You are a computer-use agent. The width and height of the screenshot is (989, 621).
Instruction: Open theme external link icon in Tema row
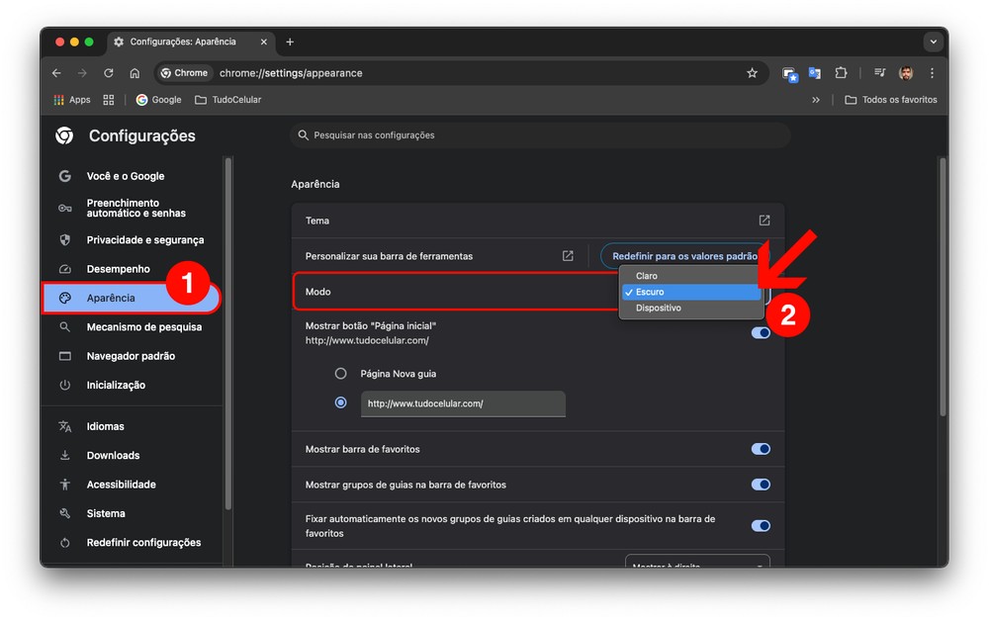[764, 221]
